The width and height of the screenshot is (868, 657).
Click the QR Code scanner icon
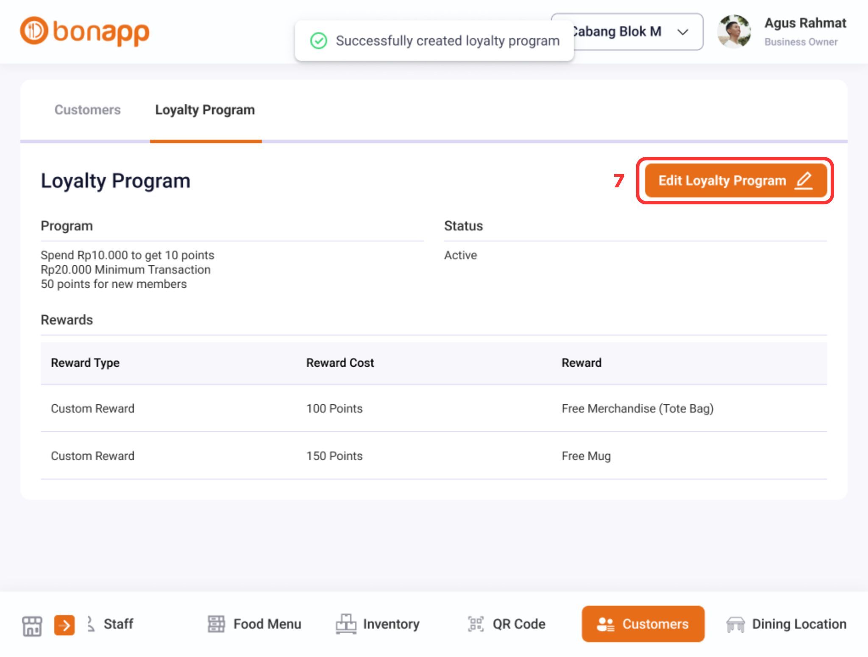coord(476,624)
